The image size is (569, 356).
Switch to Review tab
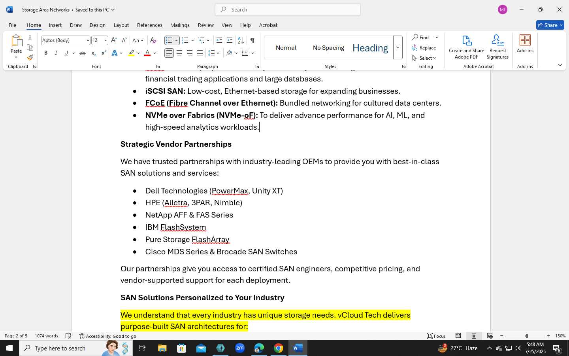(x=205, y=25)
